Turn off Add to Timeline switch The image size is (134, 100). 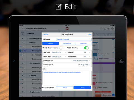coord(86,48)
